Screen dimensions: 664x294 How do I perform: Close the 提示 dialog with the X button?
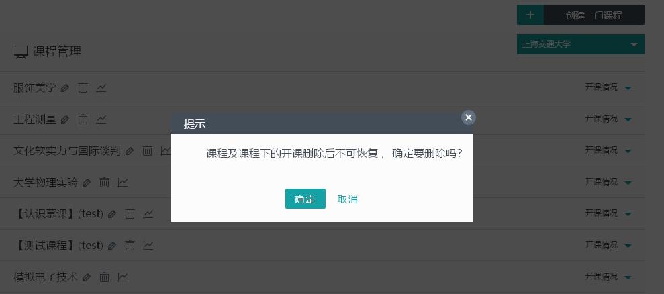click(x=469, y=117)
